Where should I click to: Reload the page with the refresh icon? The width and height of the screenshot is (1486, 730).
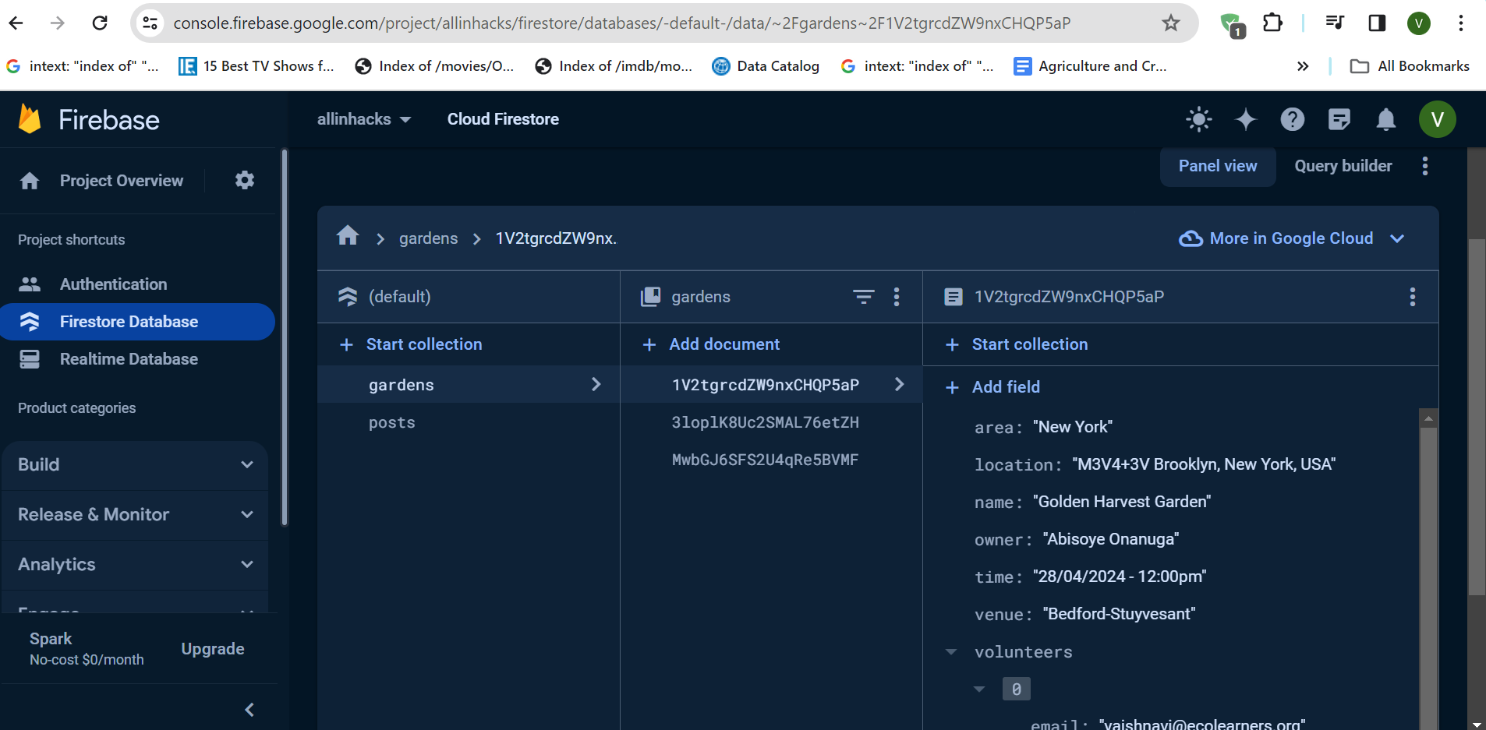(x=100, y=23)
